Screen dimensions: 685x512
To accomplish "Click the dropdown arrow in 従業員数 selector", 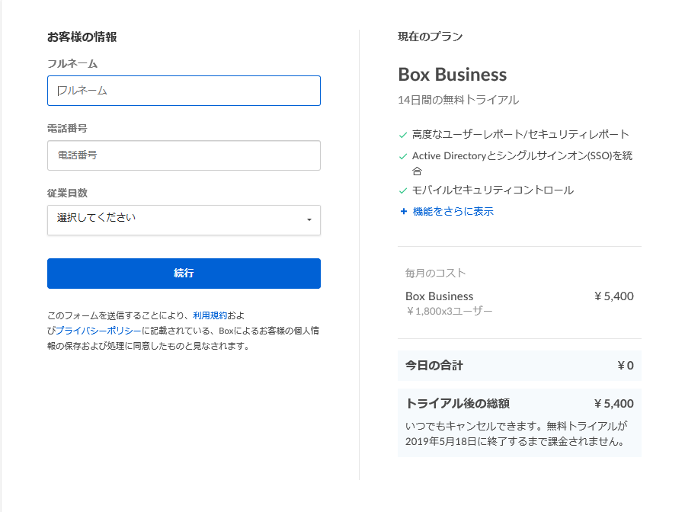I will (x=309, y=220).
